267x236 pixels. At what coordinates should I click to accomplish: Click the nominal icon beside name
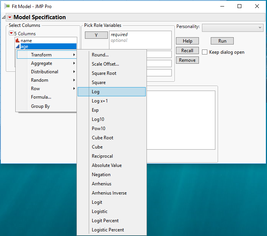18,41
